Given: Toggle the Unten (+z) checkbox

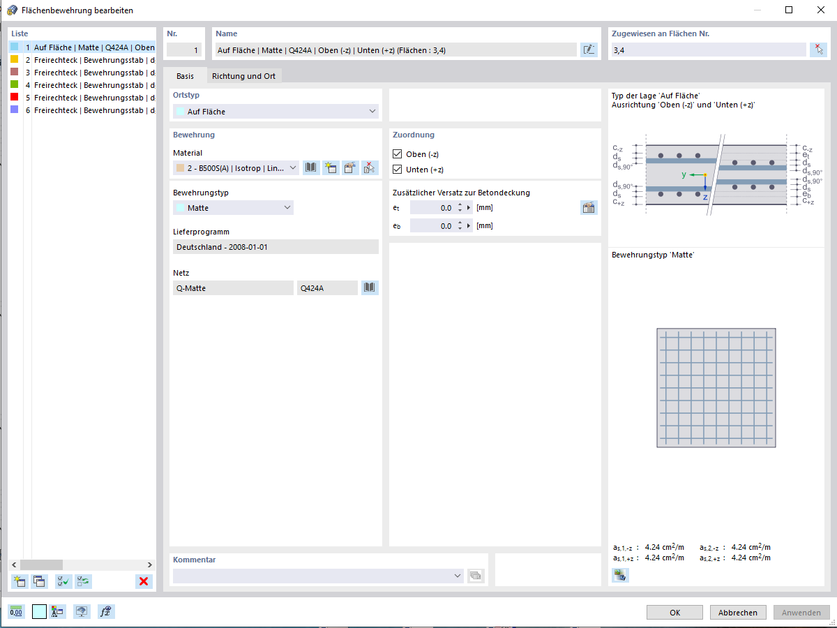Looking at the screenshot, I should pos(398,170).
